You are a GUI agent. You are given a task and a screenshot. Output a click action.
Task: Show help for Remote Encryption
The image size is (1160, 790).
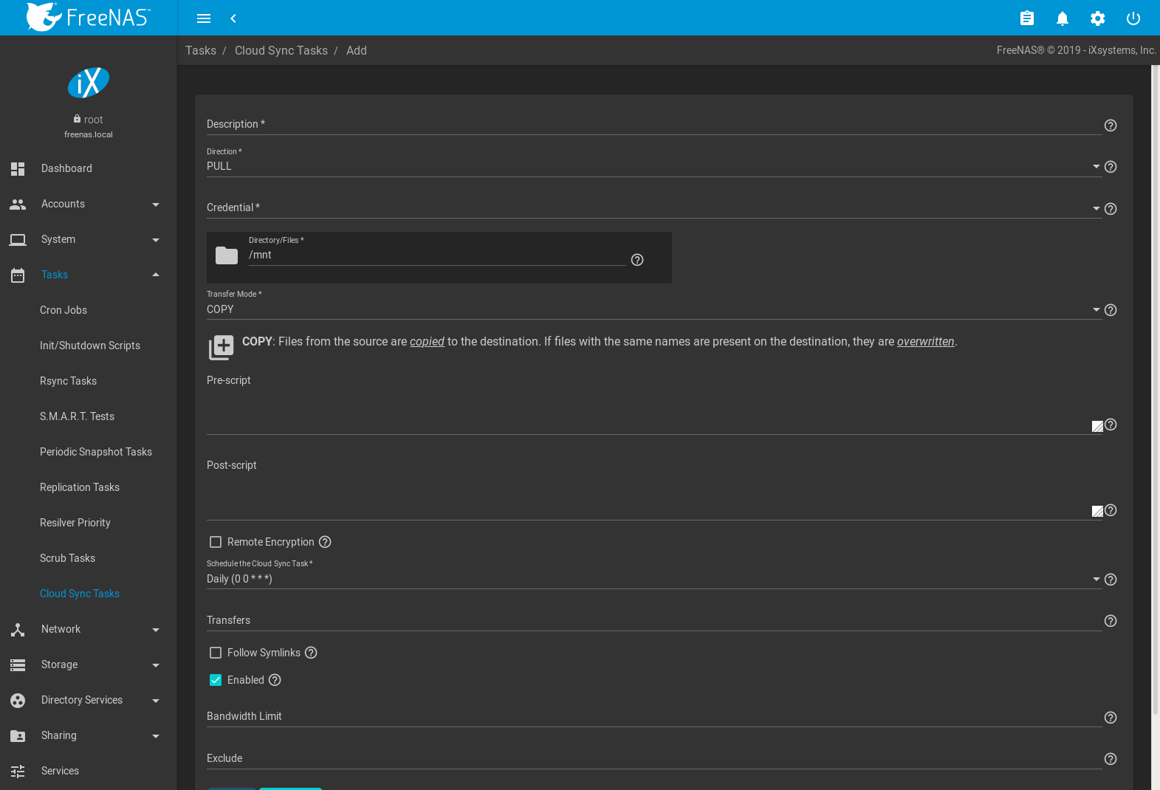(325, 542)
